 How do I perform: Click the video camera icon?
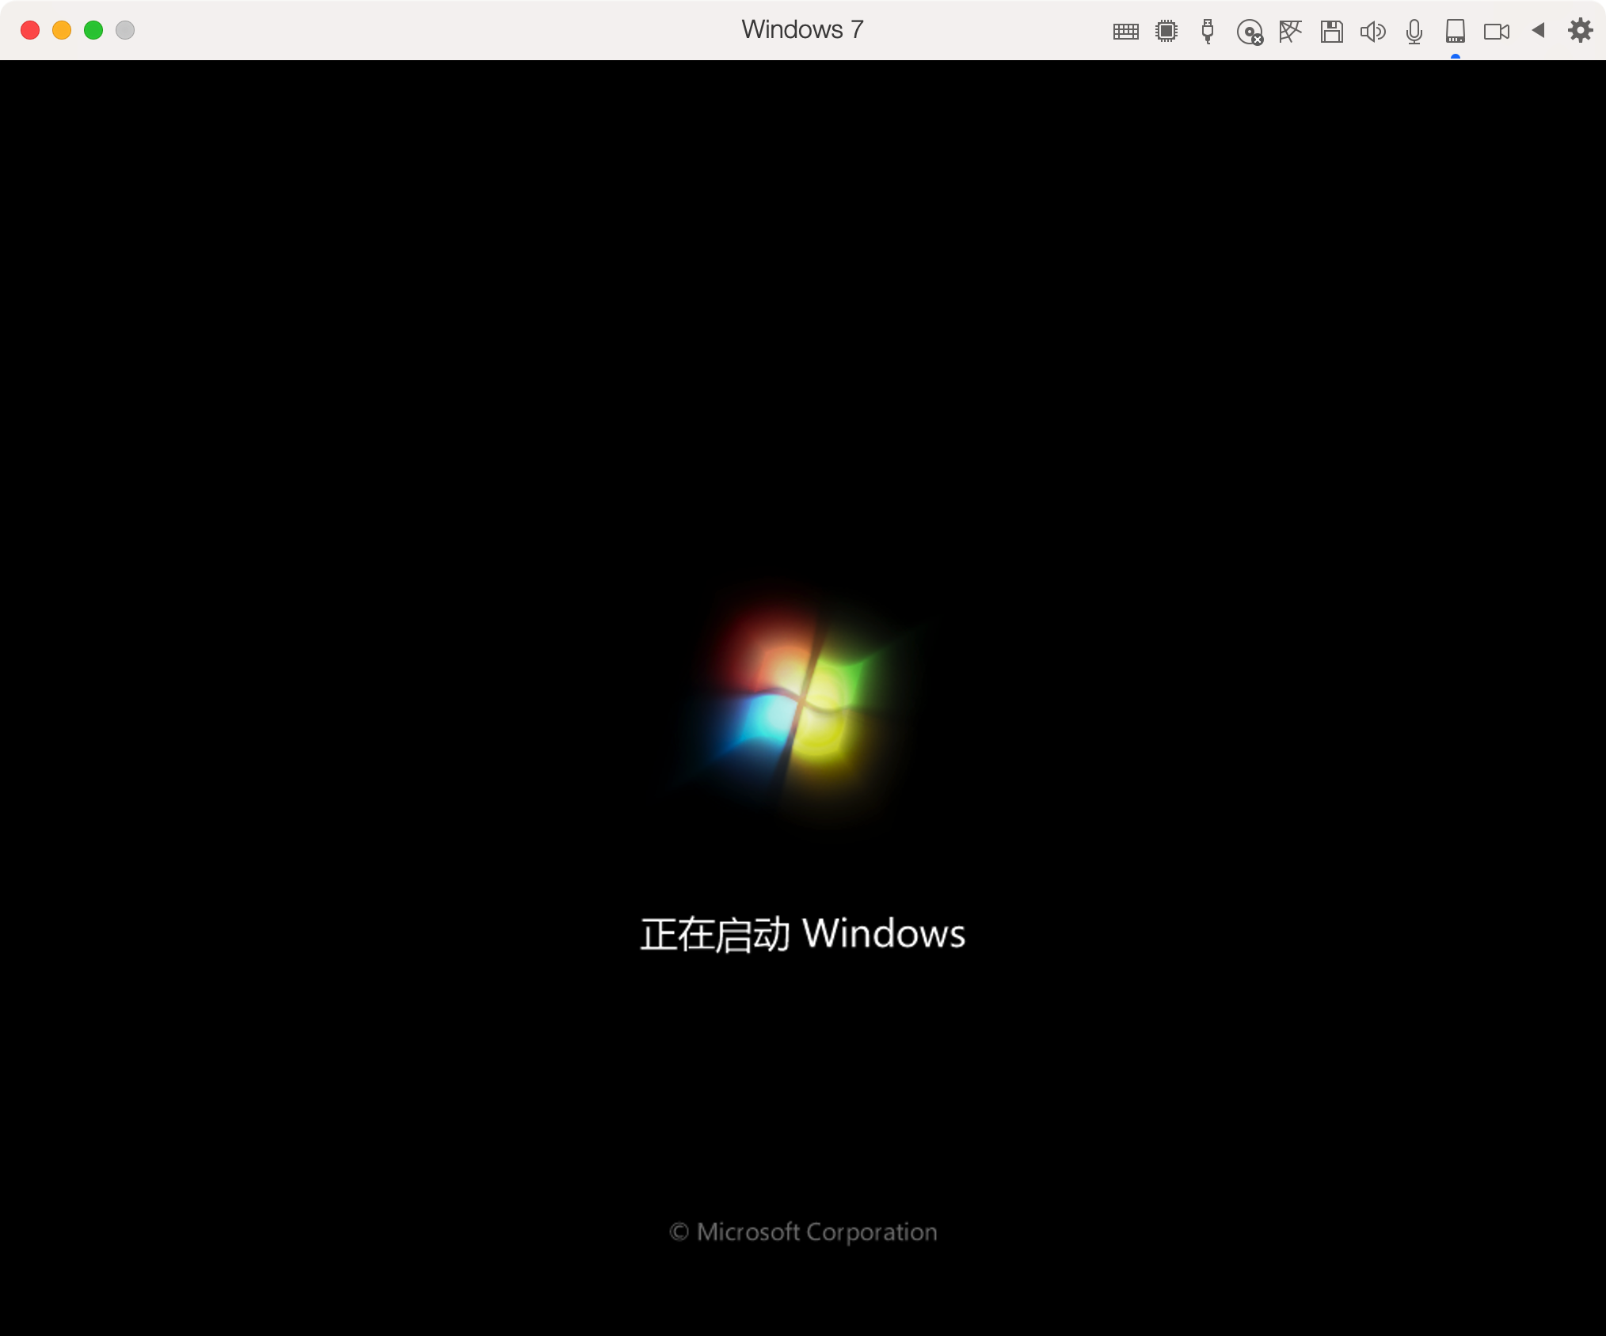point(1497,32)
